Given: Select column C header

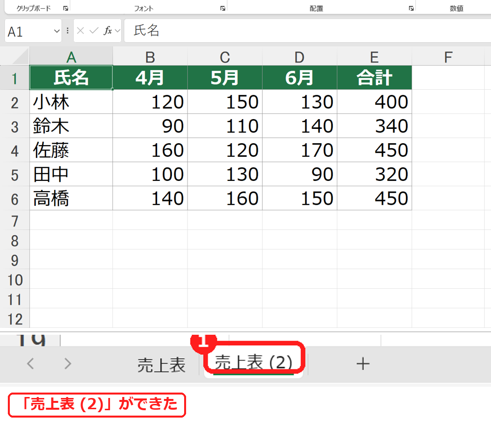Looking at the screenshot, I should pyautogui.click(x=225, y=56).
